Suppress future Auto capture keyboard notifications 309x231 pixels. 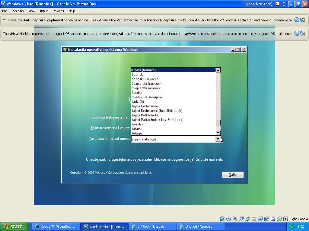tap(303, 20)
